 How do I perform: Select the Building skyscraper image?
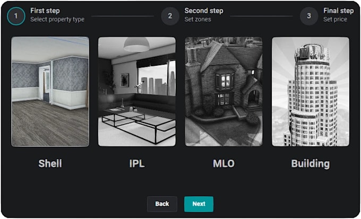(311, 92)
